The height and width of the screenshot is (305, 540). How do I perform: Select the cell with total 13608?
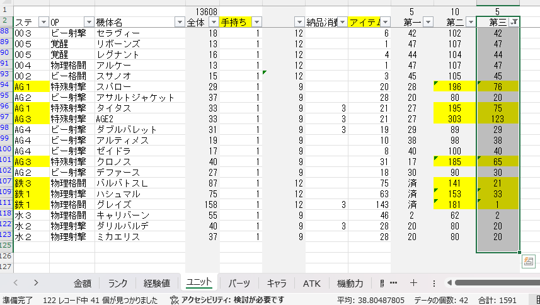pos(202,12)
